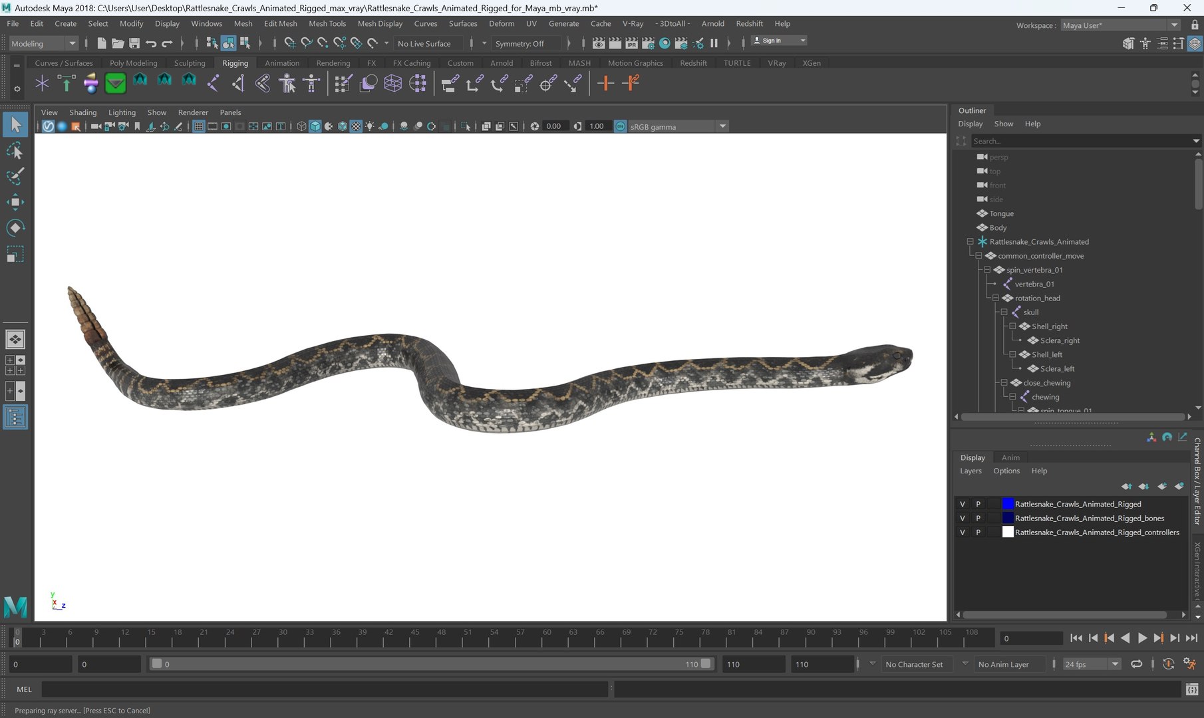
Task: Activate the Move tool in the toolbox
Action: click(15, 202)
